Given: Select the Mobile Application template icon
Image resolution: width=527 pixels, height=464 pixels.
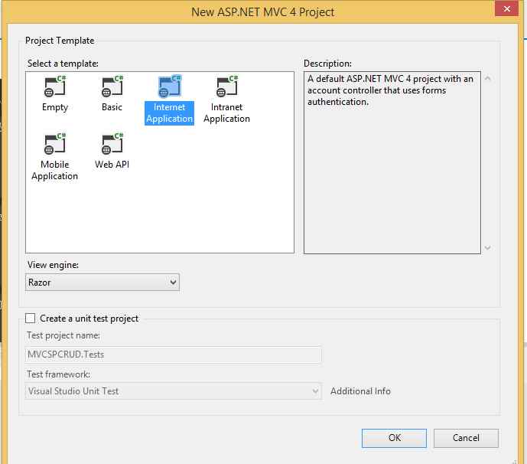Looking at the screenshot, I should tap(55, 144).
